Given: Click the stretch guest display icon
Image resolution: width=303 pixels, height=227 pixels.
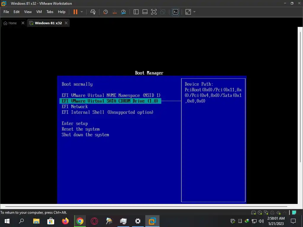Looking at the screenshot, I should pos(188,12).
